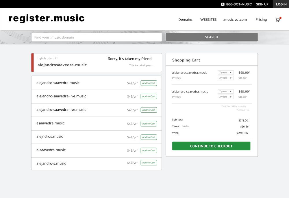The image size is (289, 198).
Task: Add asaavedra.music to cart
Action: pos(149,124)
